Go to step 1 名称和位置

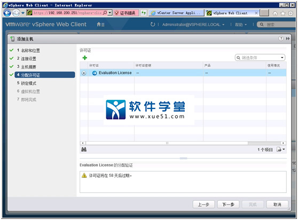pyautogui.click(x=28, y=50)
